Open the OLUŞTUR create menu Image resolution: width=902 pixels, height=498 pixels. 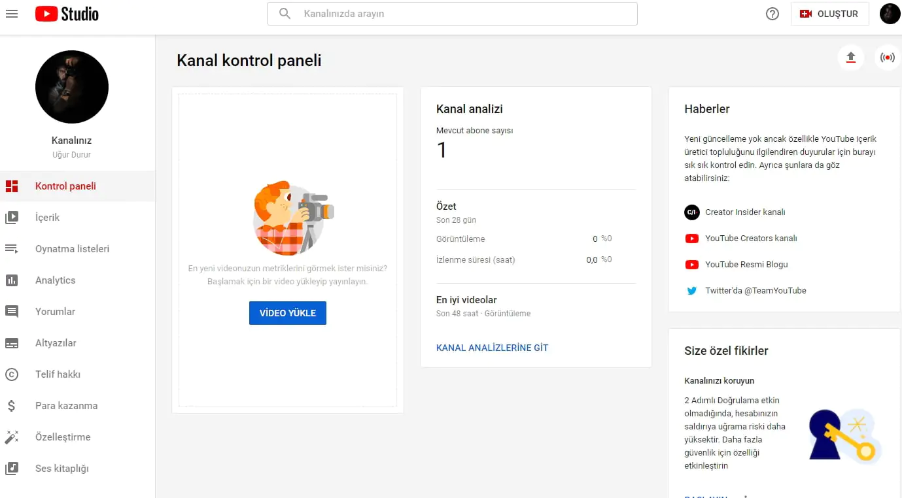[x=829, y=14]
